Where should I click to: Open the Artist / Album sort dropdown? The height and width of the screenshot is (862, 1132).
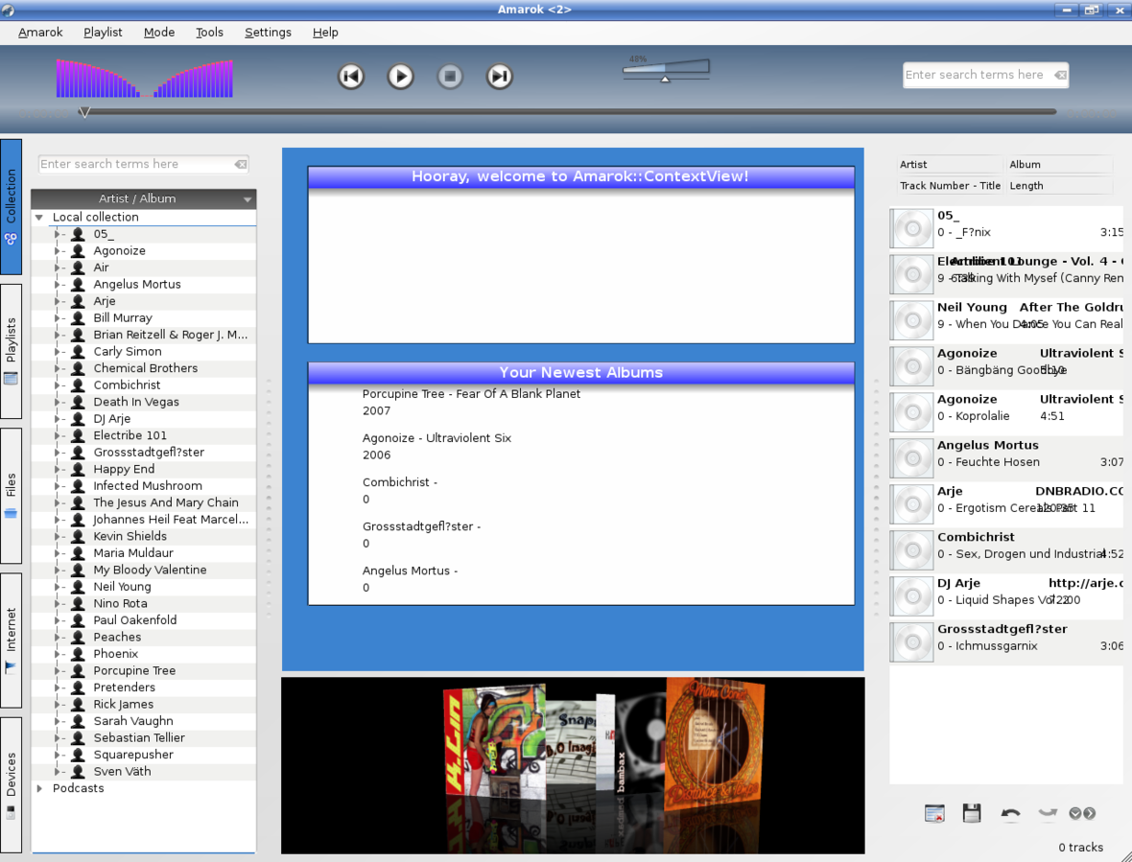pos(247,199)
